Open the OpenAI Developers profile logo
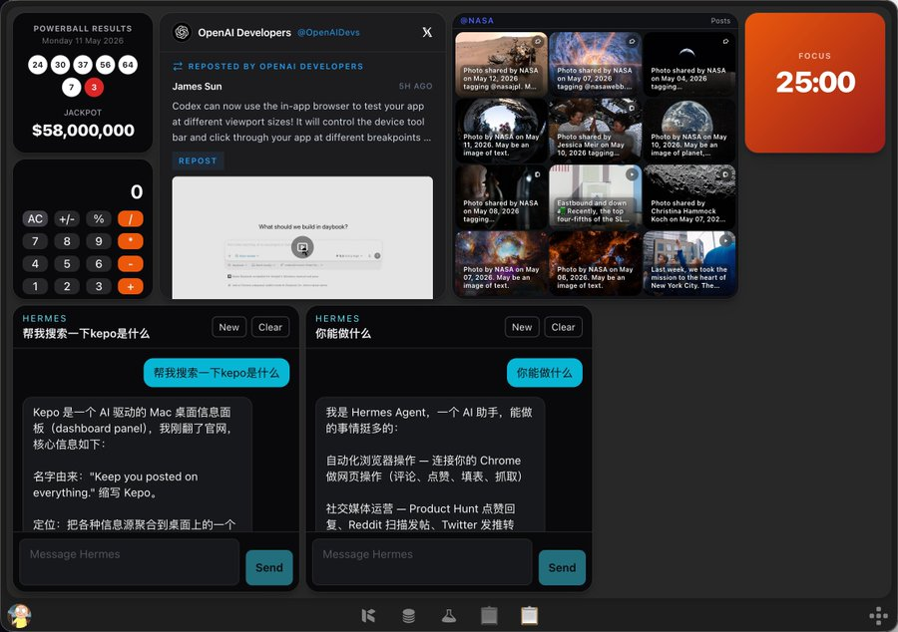Image resolution: width=898 pixels, height=632 pixels. point(182,33)
